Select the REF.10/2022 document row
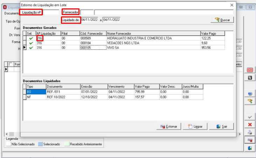Viewport: 256px width, 158px height. tap(113, 97)
